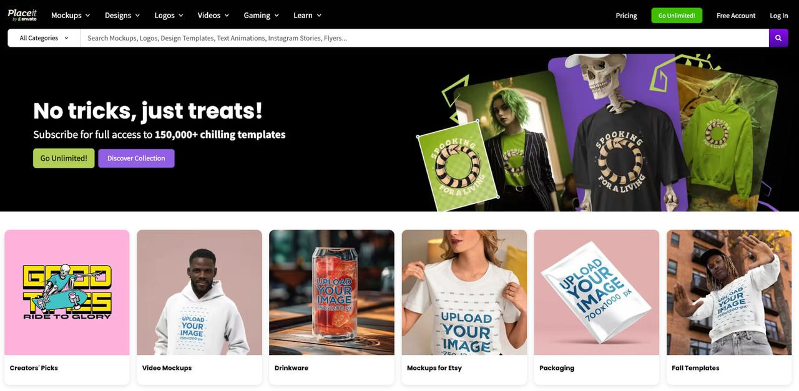Select the Drinkware can mockup card
The height and width of the screenshot is (391, 799).
pyautogui.click(x=331, y=307)
